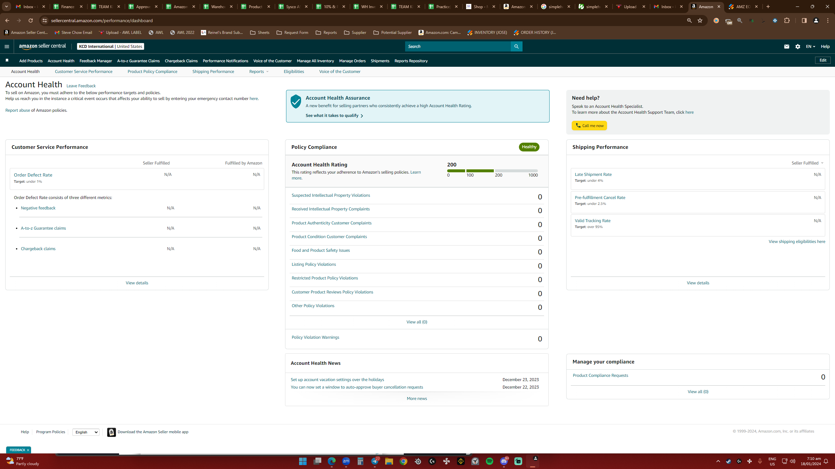Click View shipping eligibilities here

(x=797, y=242)
